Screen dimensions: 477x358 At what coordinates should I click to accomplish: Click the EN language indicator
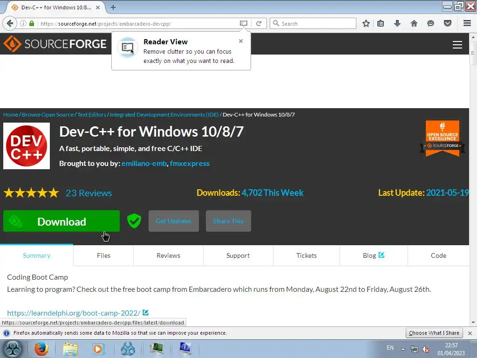pyautogui.click(x=390, y=348)
